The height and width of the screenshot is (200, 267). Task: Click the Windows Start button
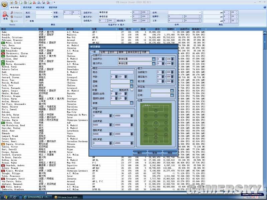click(10, 197)
